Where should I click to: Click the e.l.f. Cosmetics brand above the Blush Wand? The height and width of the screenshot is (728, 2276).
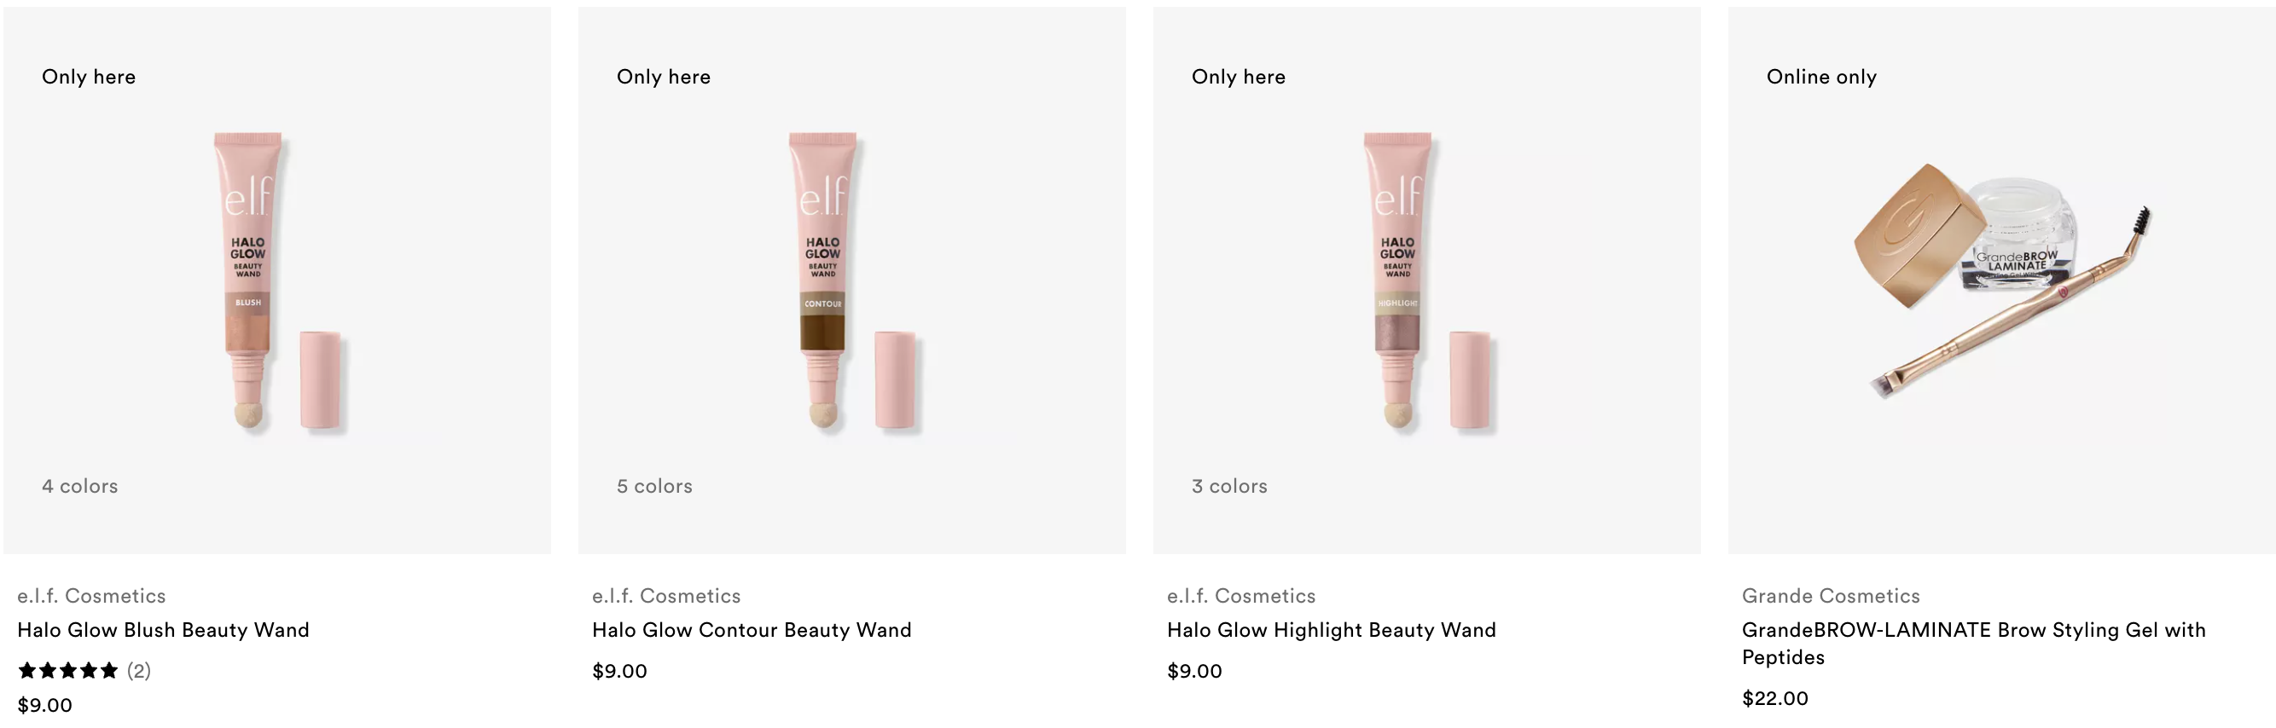[92, 596]
